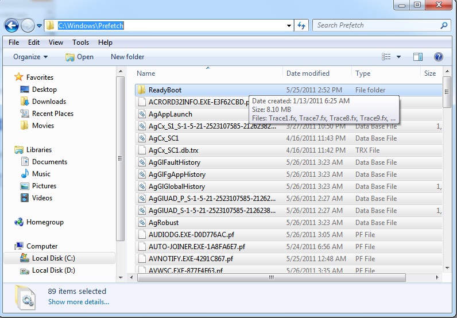Screen dimensions: 457x318
Task: Click Show more details link
Action: point(79,302)
